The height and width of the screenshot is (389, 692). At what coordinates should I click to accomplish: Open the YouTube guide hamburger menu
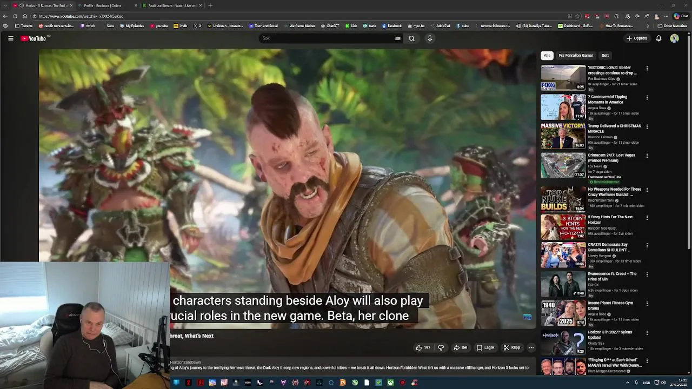[x=11, y=38]
